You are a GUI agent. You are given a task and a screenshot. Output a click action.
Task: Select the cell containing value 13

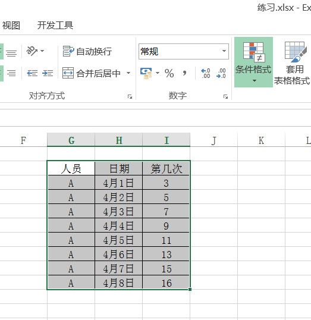pyautogui.click(x=167, y=254)
